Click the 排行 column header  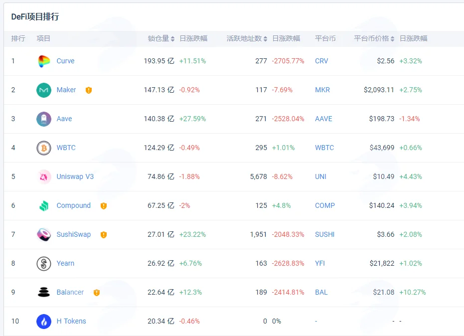point(18,38)
